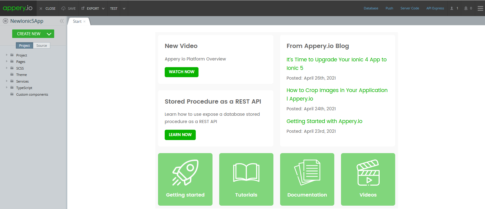Click the LEARN NOW button
Screen dimensions: 485x209
pos(180,135)
